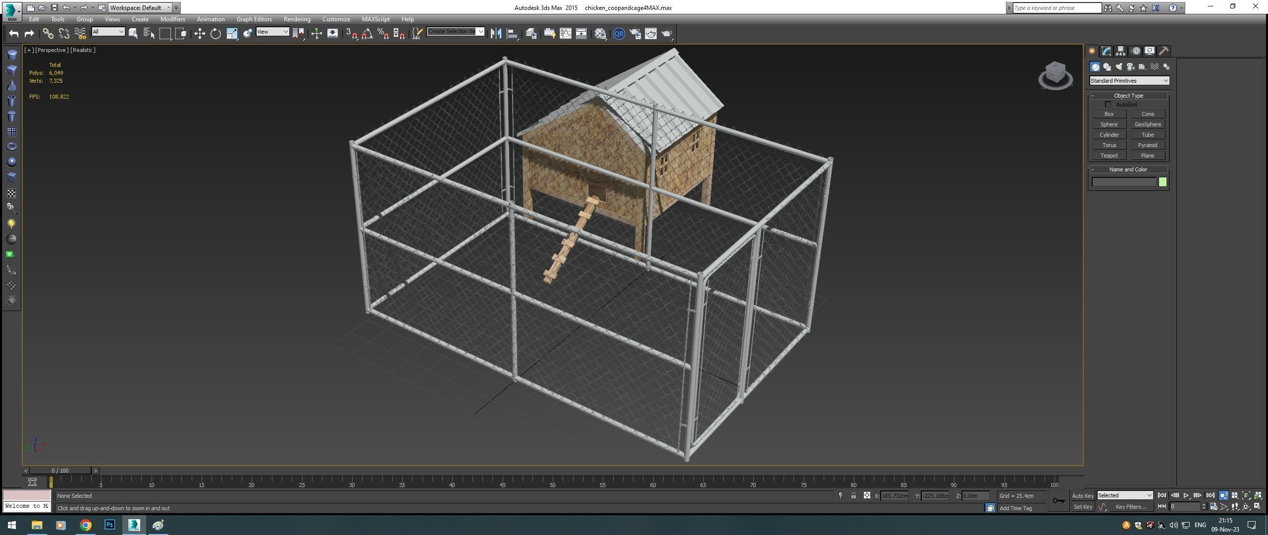Open the Motion command panel
Image resolution: width=1268 pixels, height=535 pixels.
pos(1135,51)
